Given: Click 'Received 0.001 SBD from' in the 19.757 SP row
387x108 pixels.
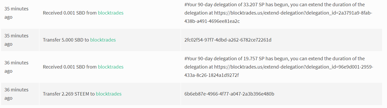Looking at the screenshot, I should tap(70, 67).
